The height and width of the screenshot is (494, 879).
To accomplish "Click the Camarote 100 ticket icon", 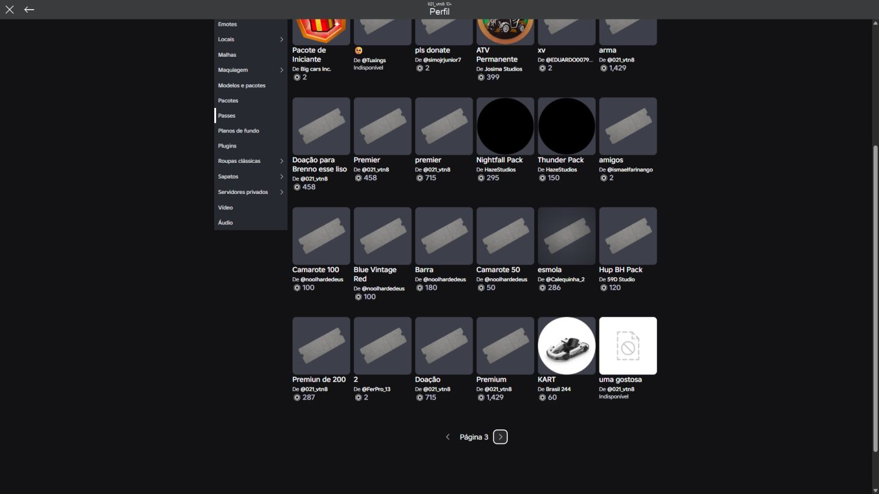I will point(321,236).
